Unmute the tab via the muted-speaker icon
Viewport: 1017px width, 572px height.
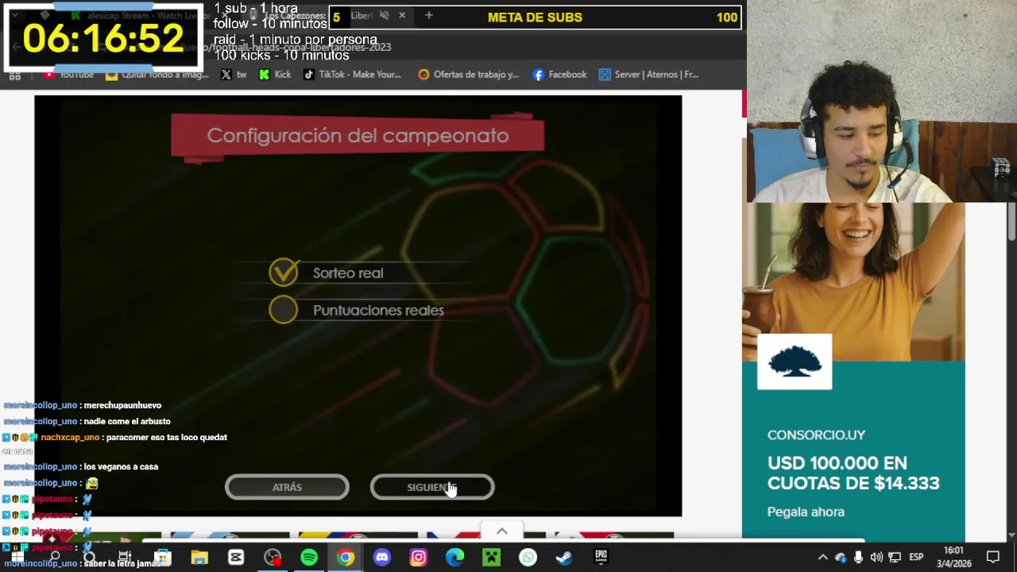(385, 15)
